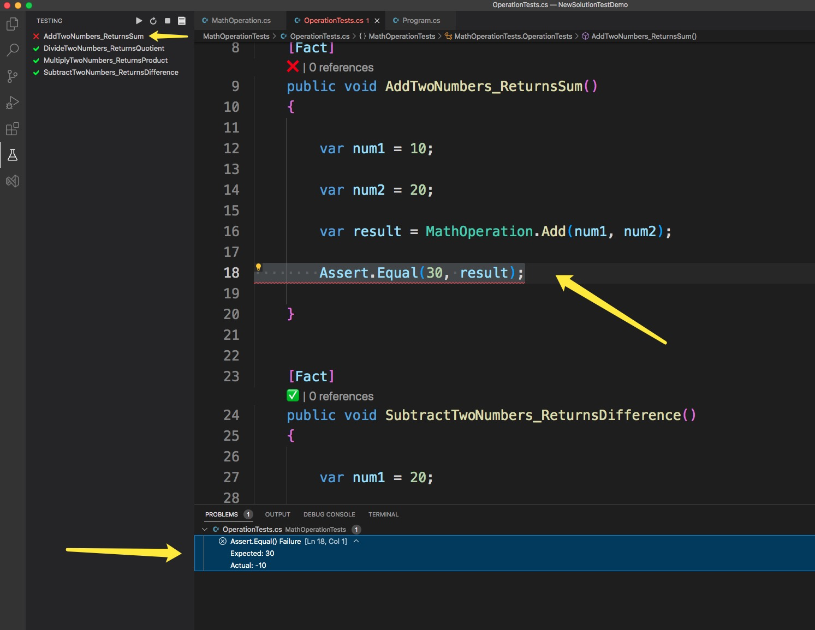Toggle the Testing sidebar via the flask icon
Image resolution: width=815 pixels, height=630 pixels.
pos(12,155)
